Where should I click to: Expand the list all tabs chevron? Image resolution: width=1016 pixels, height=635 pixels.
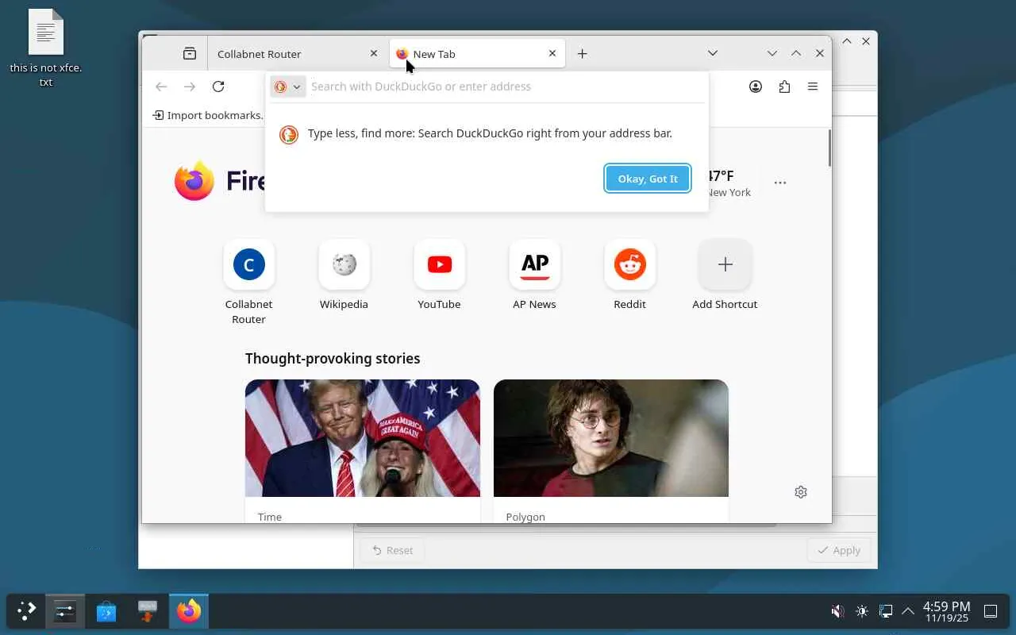(713, 54)
